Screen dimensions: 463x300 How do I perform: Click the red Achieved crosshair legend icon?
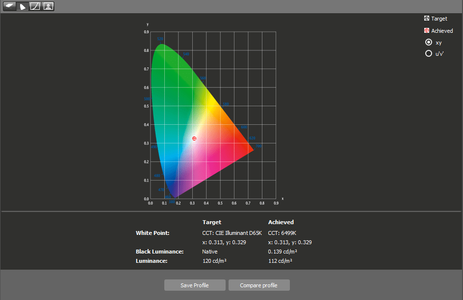pos(426,31)
